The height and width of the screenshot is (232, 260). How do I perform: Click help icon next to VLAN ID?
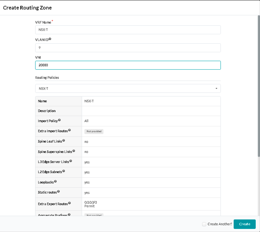point(50,39)
